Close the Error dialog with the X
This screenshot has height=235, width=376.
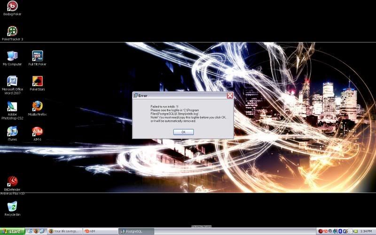coord(230,95)
